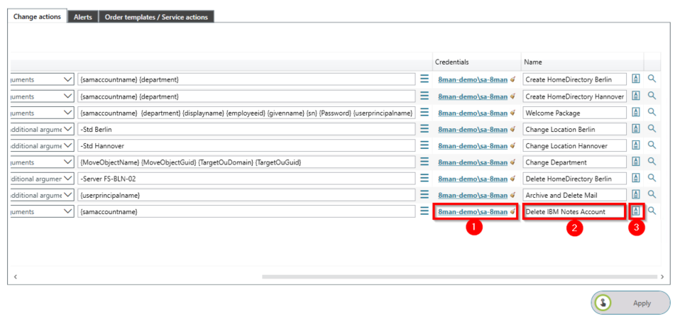Click document icon beside Change Location Berlin

coord(636,129)
